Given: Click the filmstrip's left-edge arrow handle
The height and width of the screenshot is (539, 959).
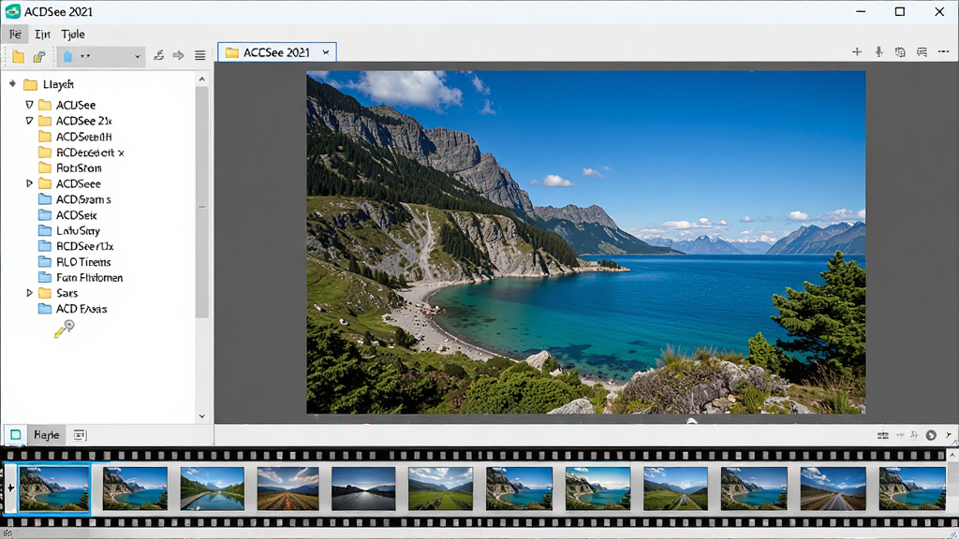Looking at the screenshot, I should (x=9, y=488).
